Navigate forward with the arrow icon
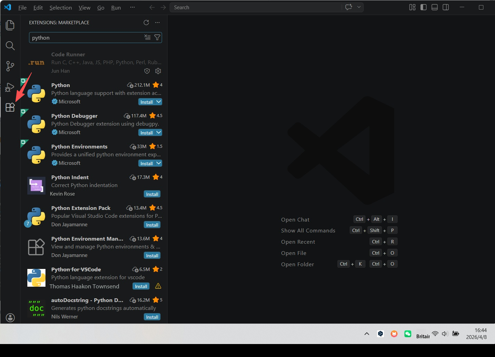This screenshot has width=495, height=357. point(163,8)
